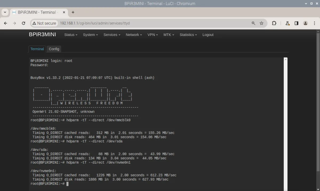Expand the Network menu
This screenshot has height=191, width=320.
pyautogui.click(x=134, y=35)
